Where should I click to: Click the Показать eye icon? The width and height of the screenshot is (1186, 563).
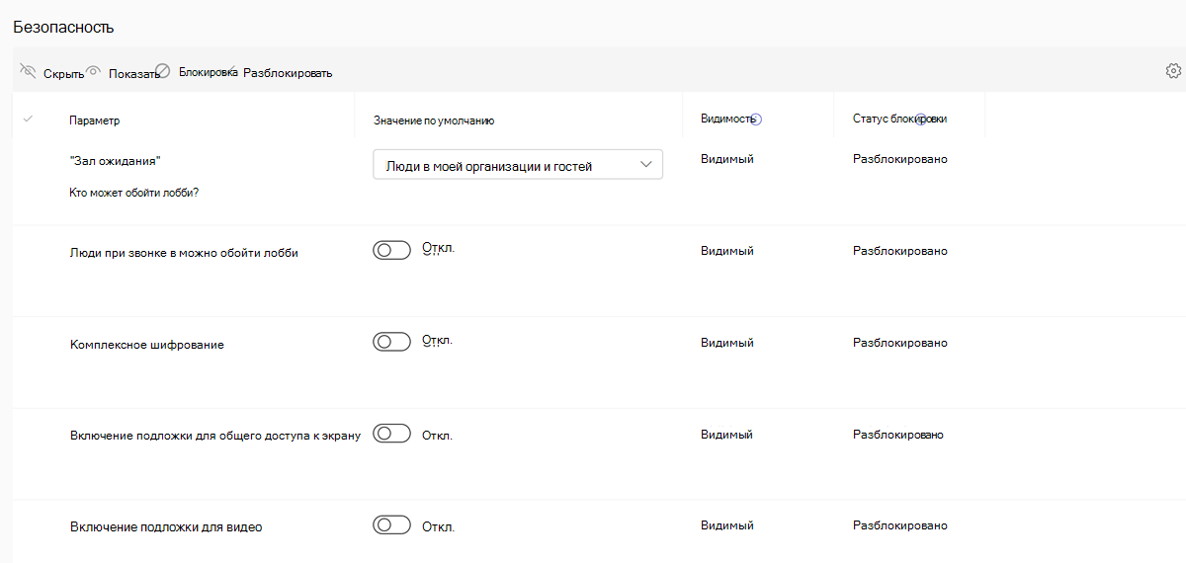pos(93,71)
